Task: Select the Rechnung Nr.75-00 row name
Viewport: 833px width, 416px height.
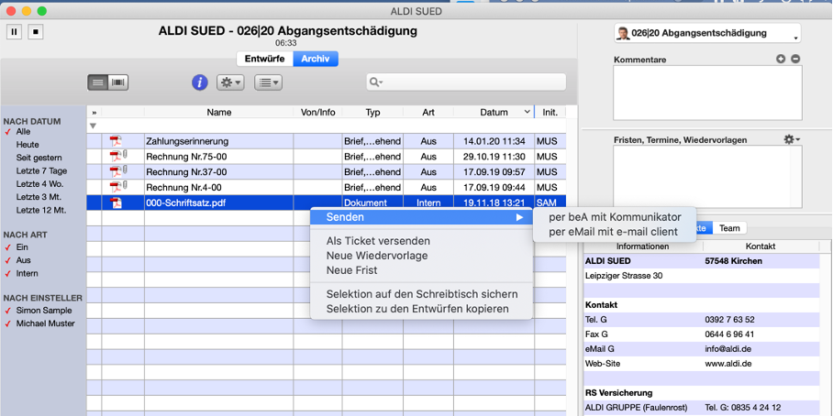Action: pyautogui.click(x=186, y=157)
